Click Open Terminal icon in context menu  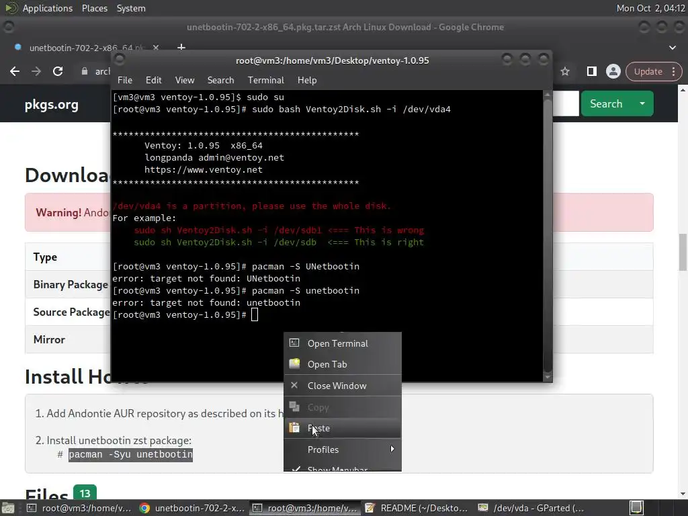coord(294,343)
